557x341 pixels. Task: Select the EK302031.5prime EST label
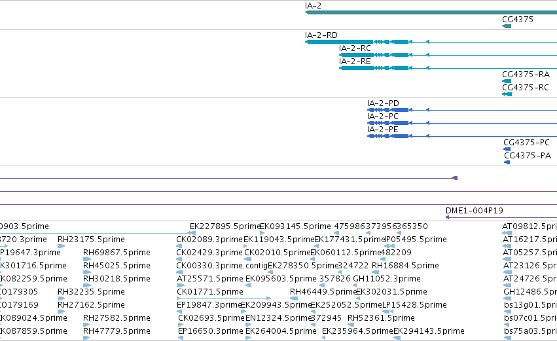[x=391, y=292]
